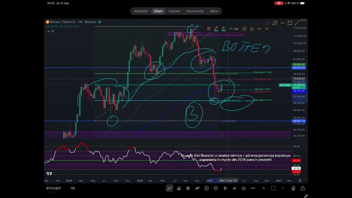Viewport: 352px width, 198px height.
Task: Click the red event marker on the chart
Action: (222, 136)
